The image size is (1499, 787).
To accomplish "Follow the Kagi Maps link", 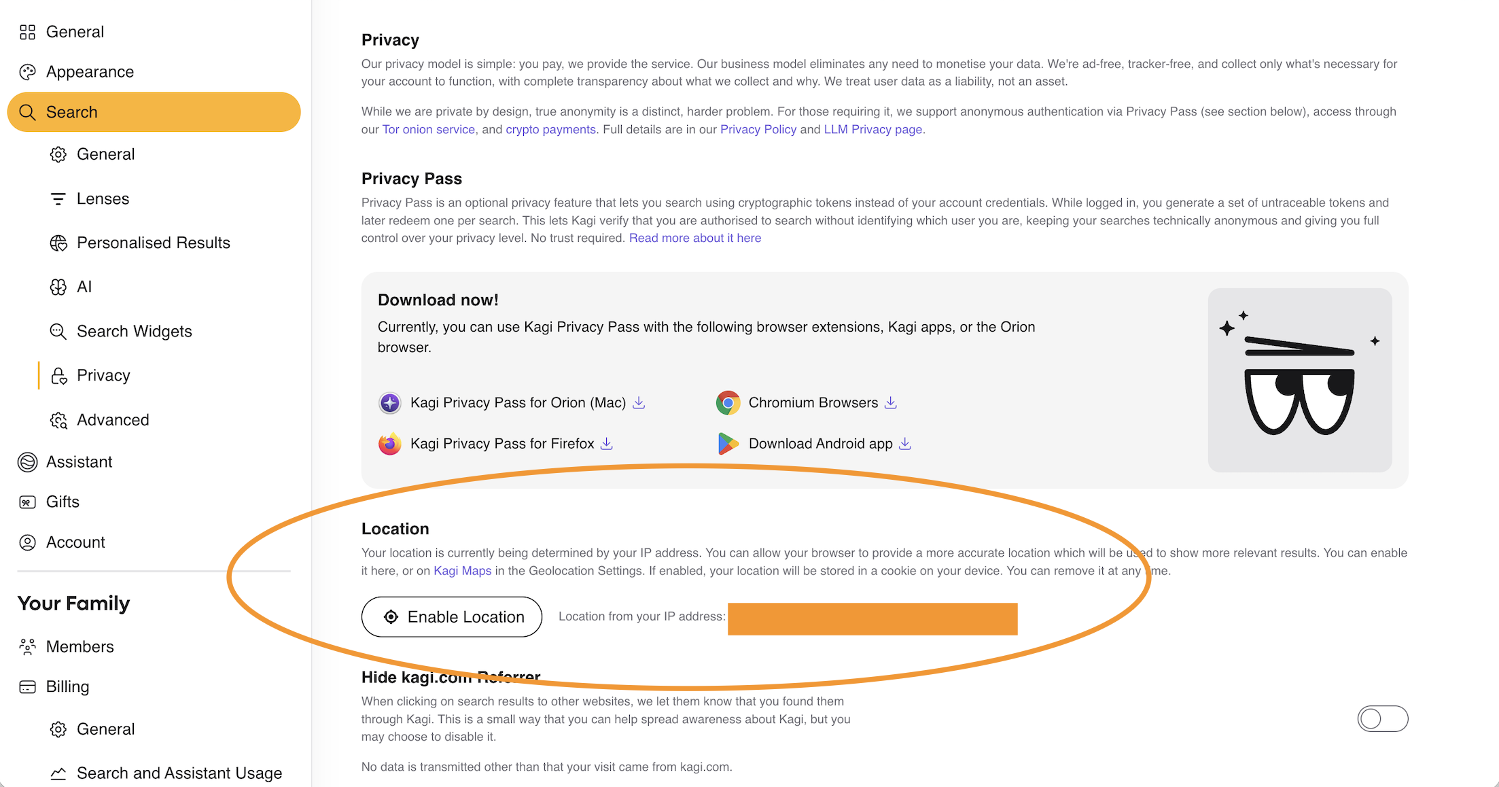I will [x=462, y=571].
